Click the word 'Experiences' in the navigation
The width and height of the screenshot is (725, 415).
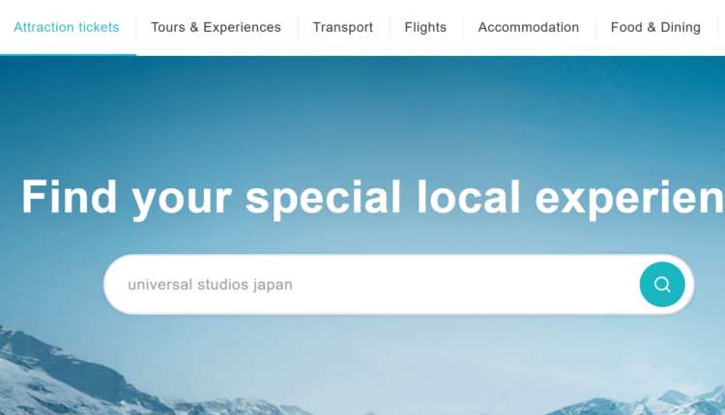tap(242, 27)
